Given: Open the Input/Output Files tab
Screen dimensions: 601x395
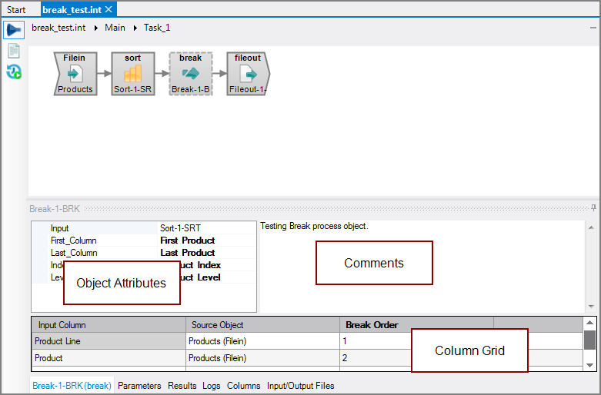Looking at the screenshot, I should tap(300, 386).
